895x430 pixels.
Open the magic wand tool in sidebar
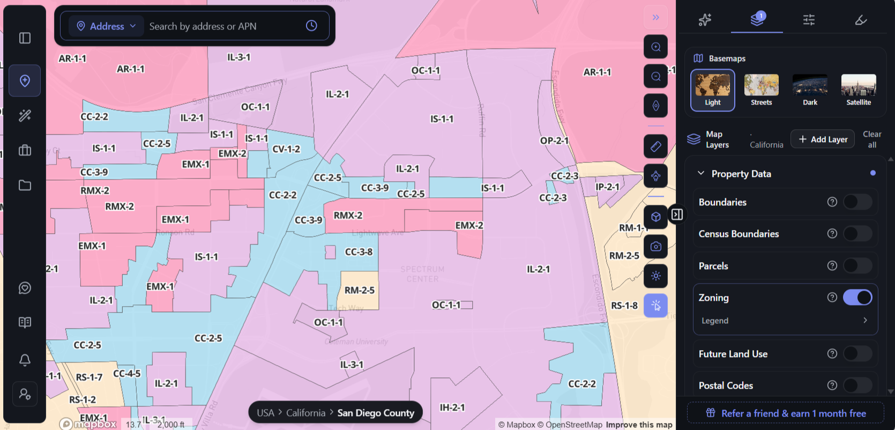point(25,115)
